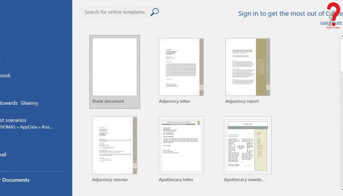343x196 pixels.
Task: Select the Apothecary letter template thumbnail
Action: (181, 145)
